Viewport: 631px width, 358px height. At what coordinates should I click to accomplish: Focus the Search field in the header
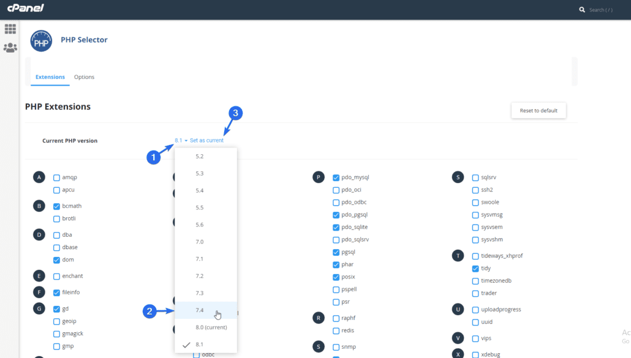(x=601, y=10)
